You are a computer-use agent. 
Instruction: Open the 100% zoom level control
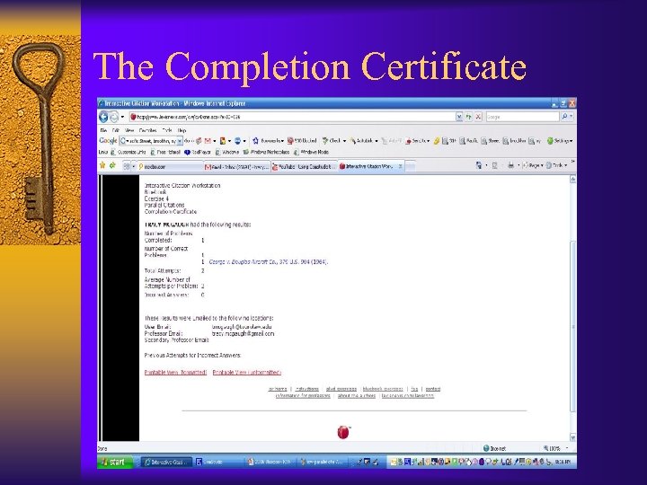click(x=555, y=448)
